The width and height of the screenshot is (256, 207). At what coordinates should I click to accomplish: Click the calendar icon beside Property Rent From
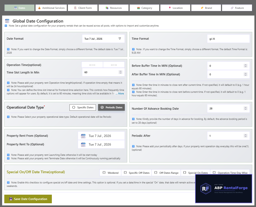pos(83,136)
